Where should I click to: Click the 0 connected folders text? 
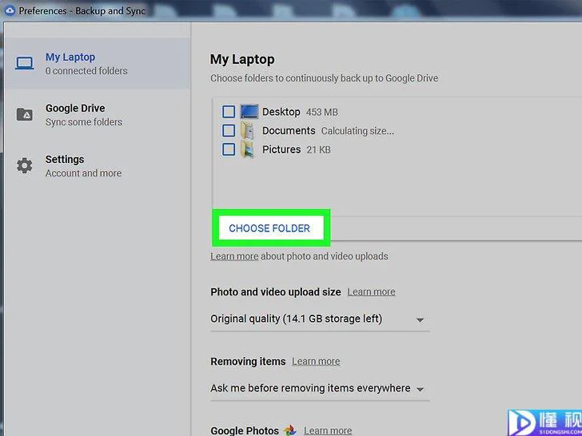pos(86,71)
